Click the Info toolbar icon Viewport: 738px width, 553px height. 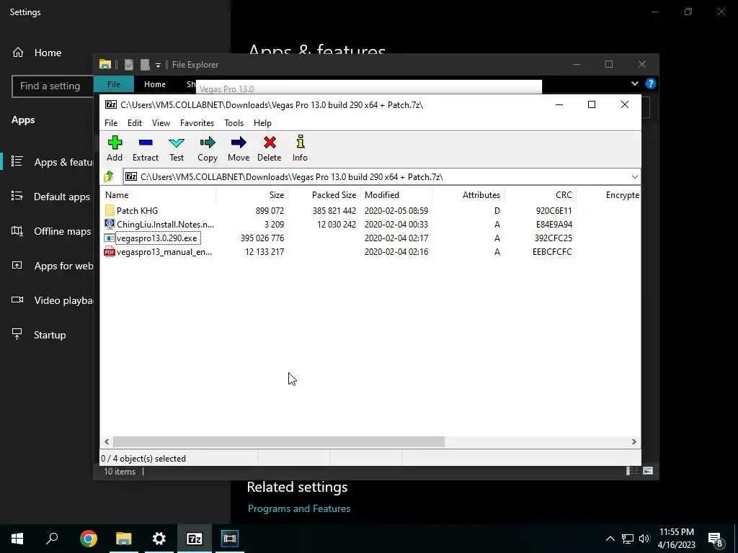[x=301, y=142]
